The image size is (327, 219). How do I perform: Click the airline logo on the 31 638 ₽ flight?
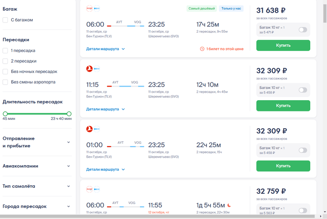point(89,8)
